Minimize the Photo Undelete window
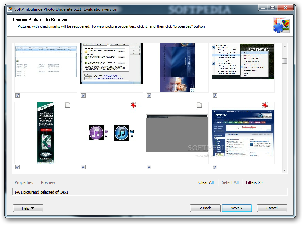This screenshot has width=303, height=225. 263,8
